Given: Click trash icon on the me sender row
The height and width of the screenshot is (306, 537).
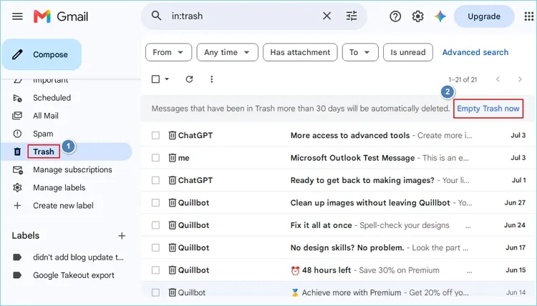Looking at the screenshot, I should (x=173, y=157).
